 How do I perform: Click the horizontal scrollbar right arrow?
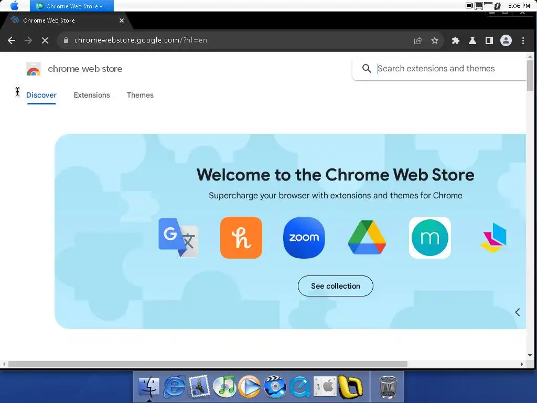coord(522,364)
